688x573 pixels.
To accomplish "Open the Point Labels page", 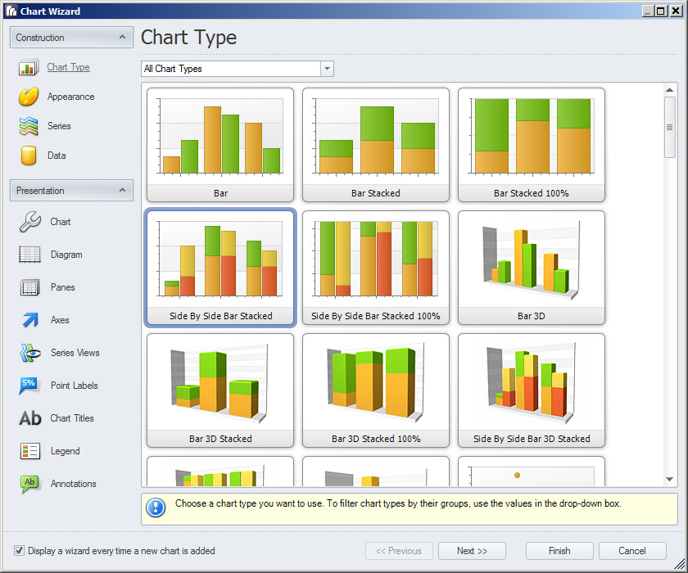I will pyautogui.click(x=75, y=386).
